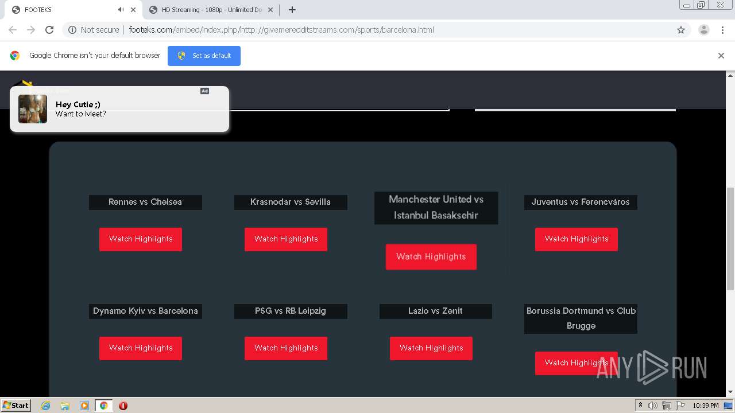
Task: Set Chrome as default browser
Action: pyautogui.click(x=204, y=56)
